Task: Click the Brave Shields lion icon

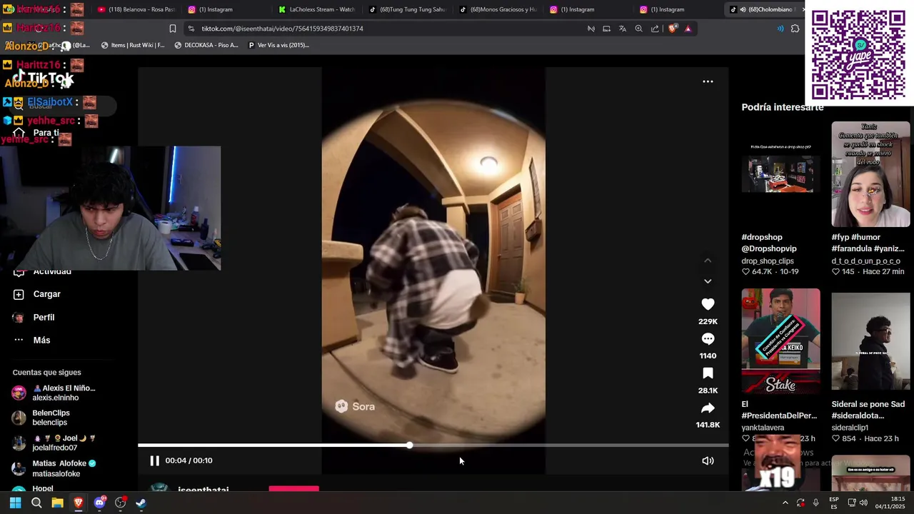Action: (672, 29)
